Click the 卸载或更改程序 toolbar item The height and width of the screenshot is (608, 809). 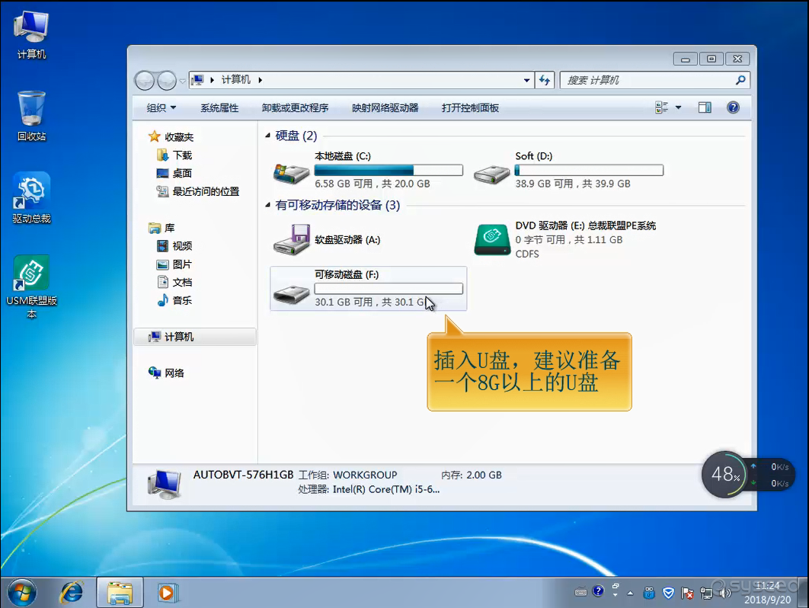click(295, 108)
